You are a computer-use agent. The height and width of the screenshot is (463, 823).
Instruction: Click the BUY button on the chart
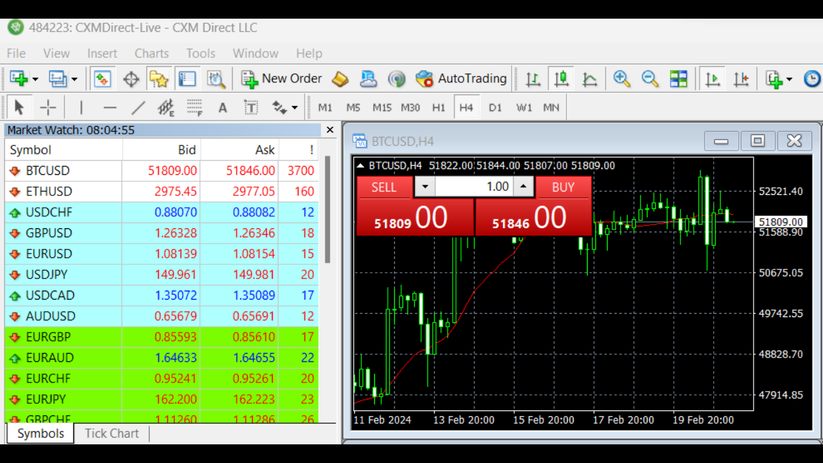click(x=563, y=187)
